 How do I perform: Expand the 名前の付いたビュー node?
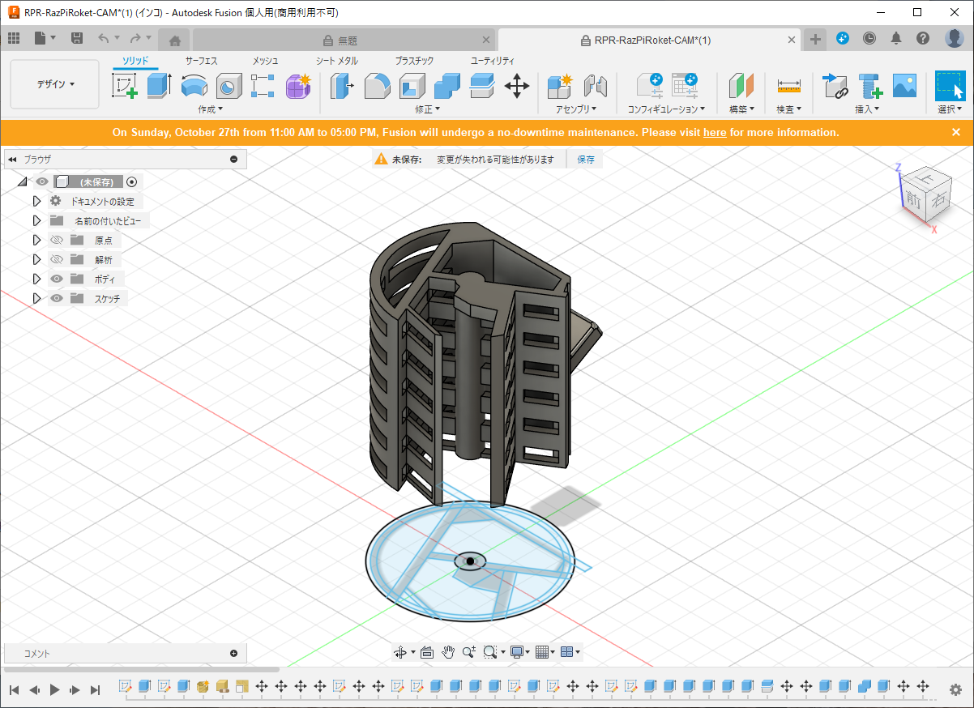pos(36,220)
